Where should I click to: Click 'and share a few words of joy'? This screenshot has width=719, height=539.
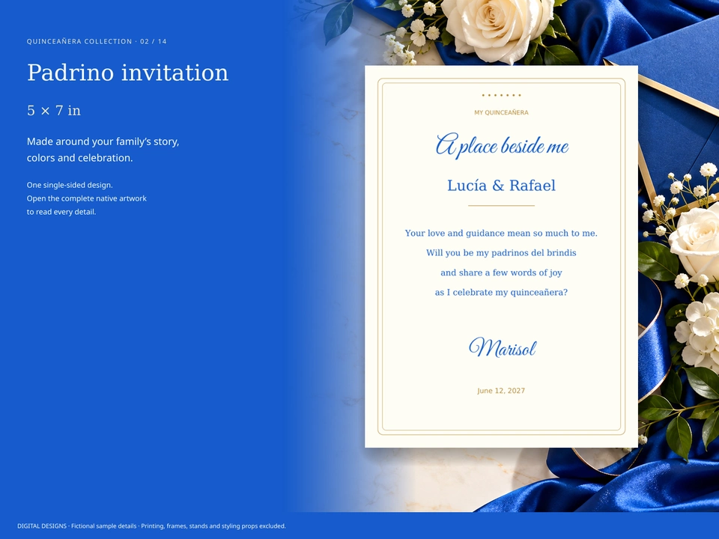(501, 272)
